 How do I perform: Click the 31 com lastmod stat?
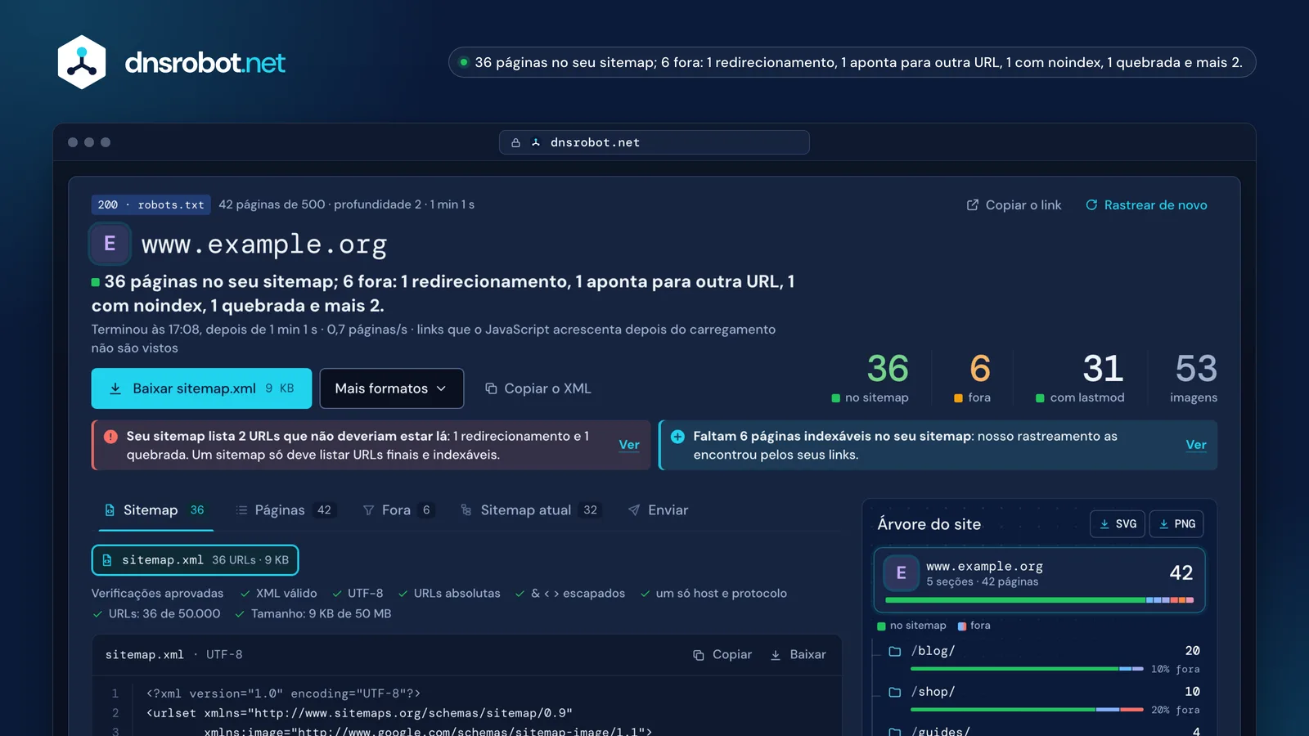point(1081,379)
